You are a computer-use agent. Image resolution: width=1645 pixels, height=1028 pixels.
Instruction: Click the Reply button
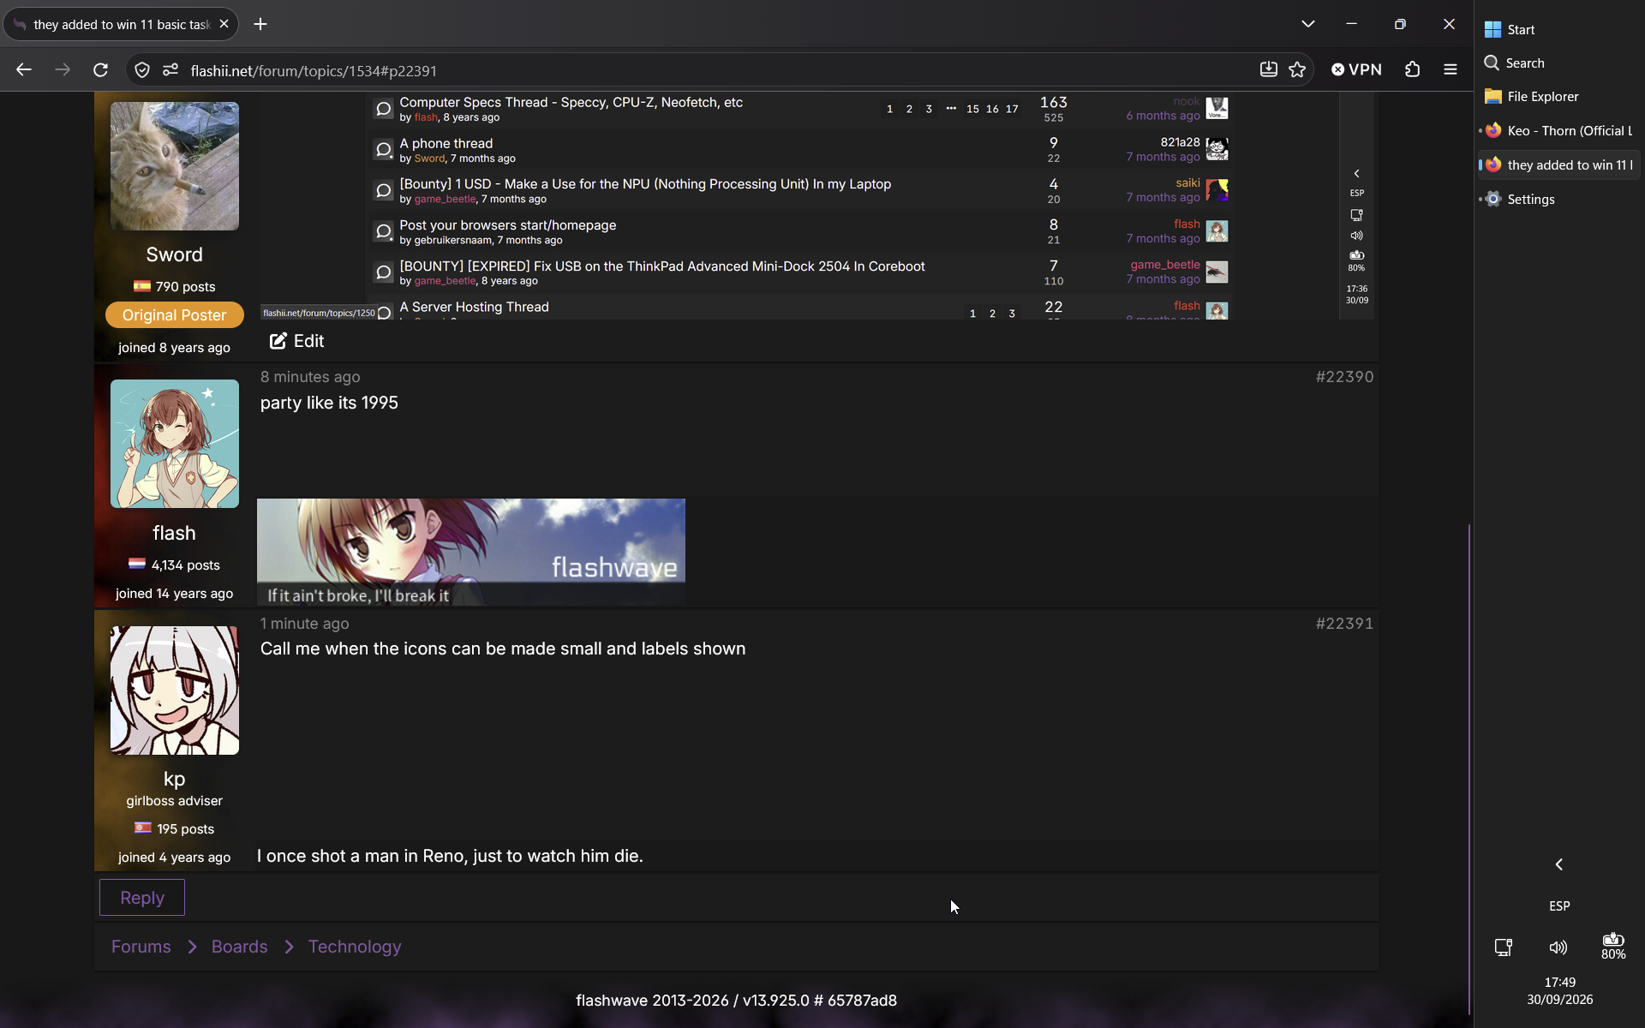[142, 898]
